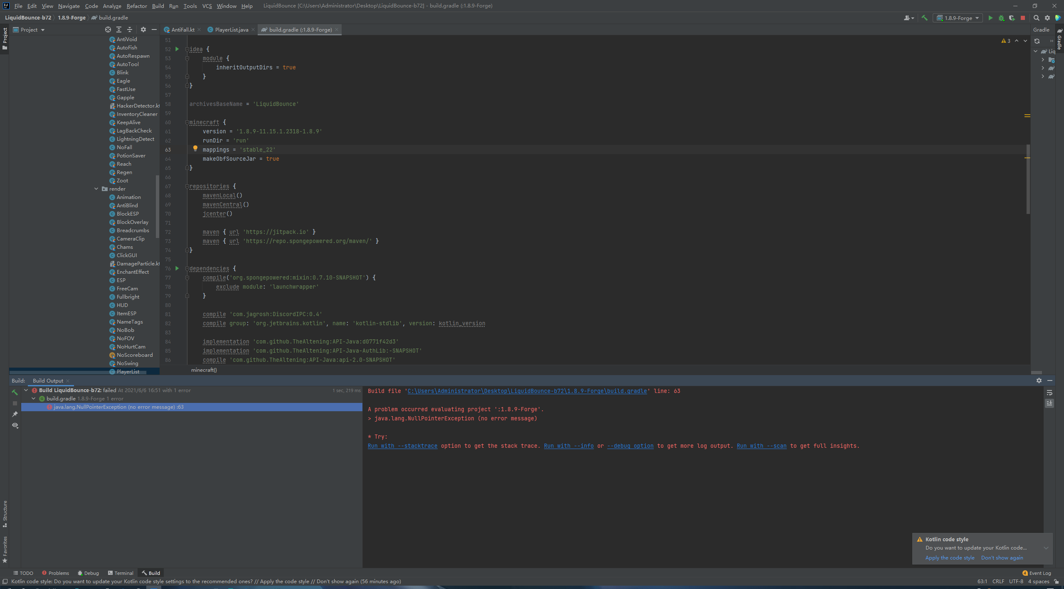Click the intention lightbulb on line 63
The height and width of the screenshot is (589, 1064).
(x=195, y=148)
